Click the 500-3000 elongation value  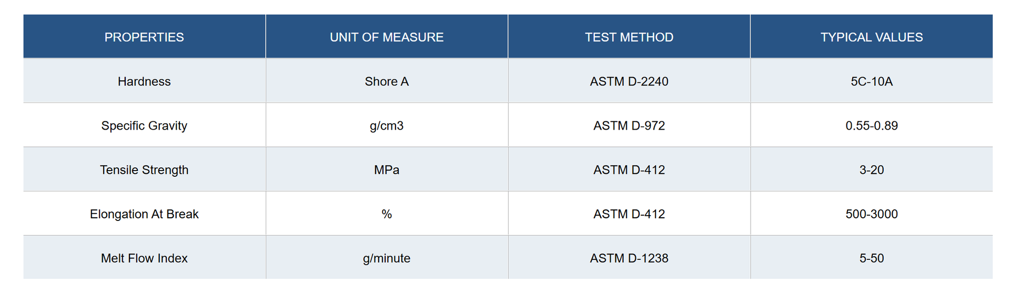coord(872,214)
